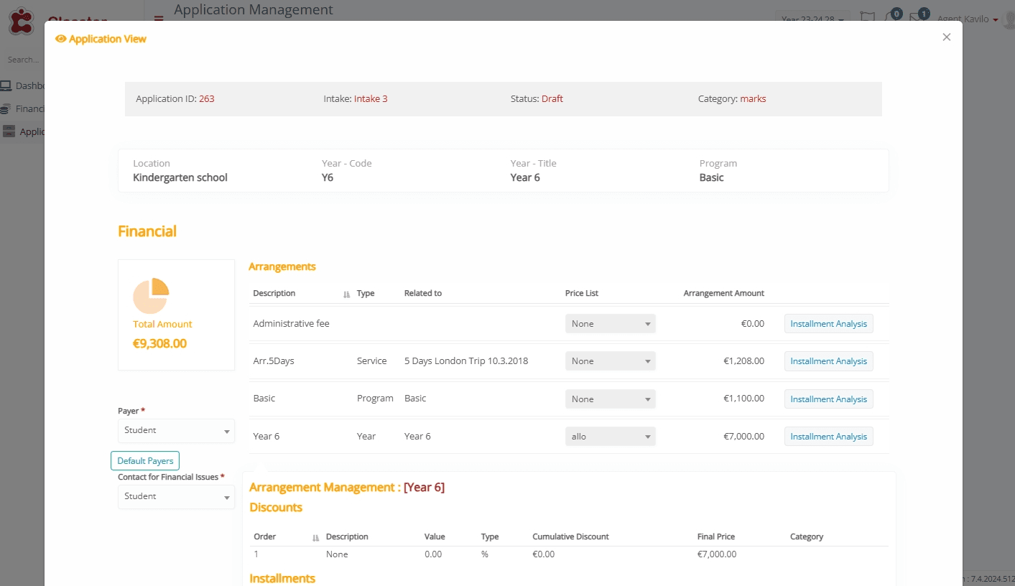This screenshot has width=1015, height=586.
Task: Click the Default Payers button
Action: pyautogui.click(x=145, y=461)
